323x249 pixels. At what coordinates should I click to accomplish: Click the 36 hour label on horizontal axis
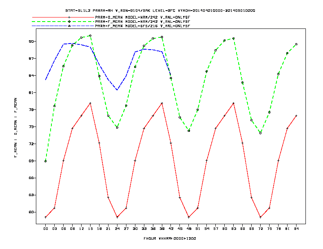153,229
